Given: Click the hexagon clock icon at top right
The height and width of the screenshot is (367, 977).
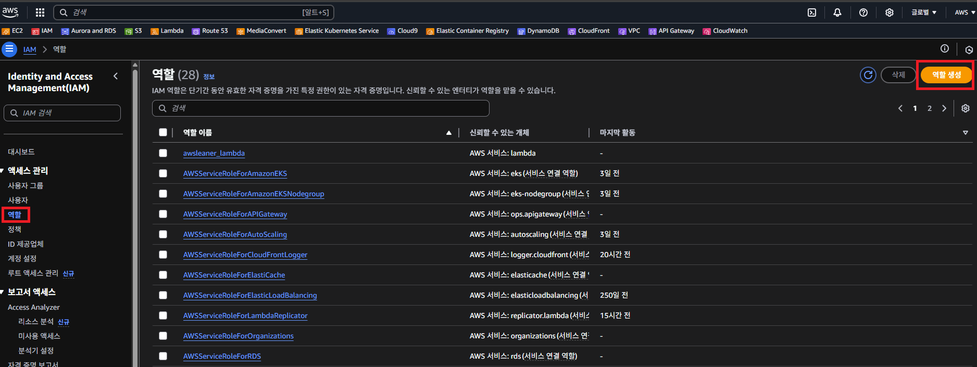Looking at the screenshot, I should [x=969, y=50].
